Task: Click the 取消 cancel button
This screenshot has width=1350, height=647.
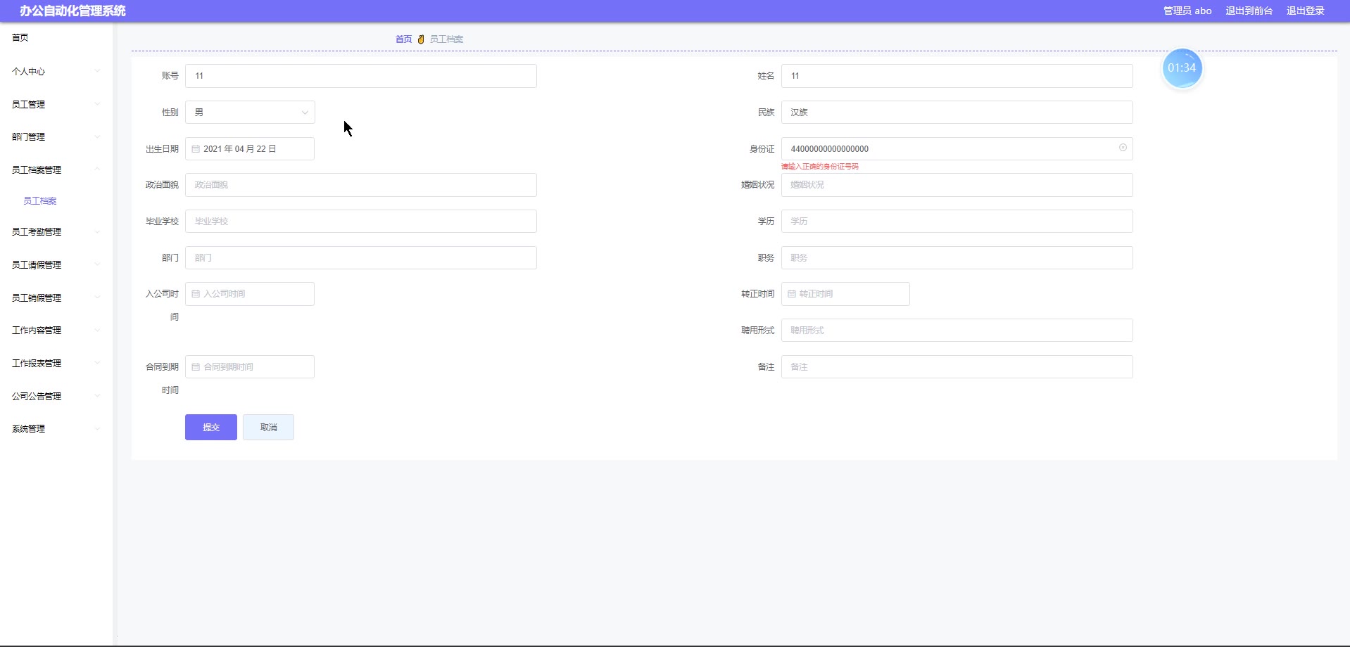Action: pos(268,428)
